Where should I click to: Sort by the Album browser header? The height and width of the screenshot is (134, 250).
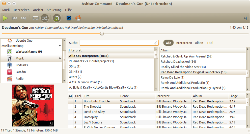(x=203, y=50)
